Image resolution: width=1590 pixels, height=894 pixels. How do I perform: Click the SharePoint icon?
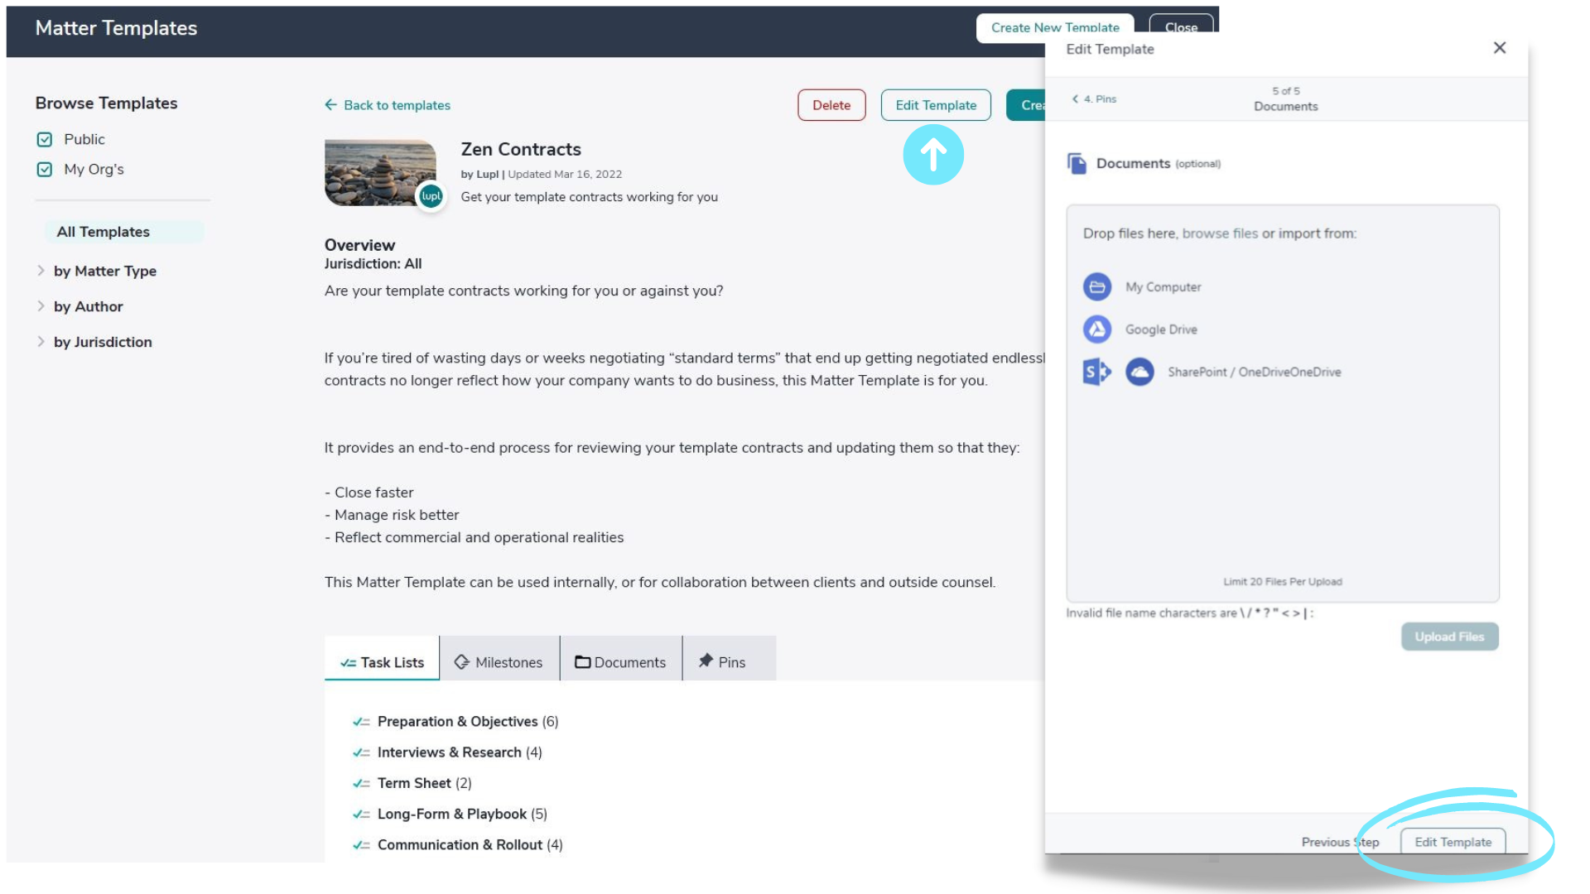tap(1096, 372)
